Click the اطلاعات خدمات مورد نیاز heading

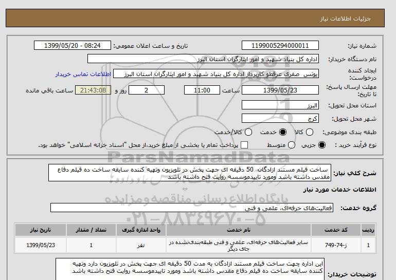coord(339,190)
